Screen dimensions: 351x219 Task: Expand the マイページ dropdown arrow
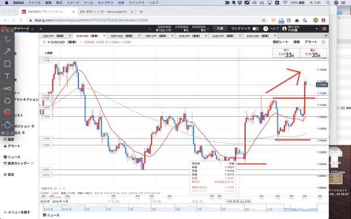tap(32, 29)
